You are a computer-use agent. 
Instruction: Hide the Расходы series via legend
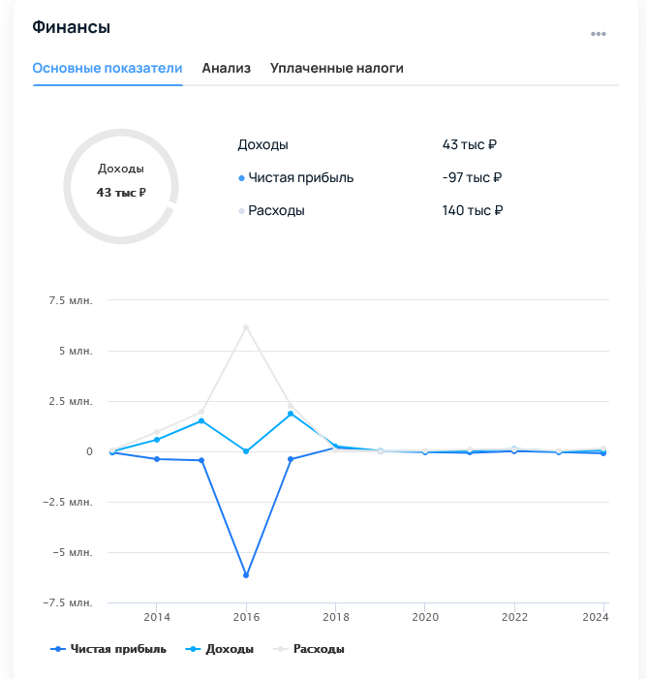(309, 649)
